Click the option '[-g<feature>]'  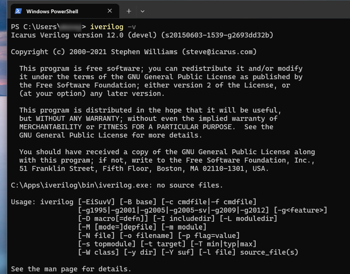(300, 210)
